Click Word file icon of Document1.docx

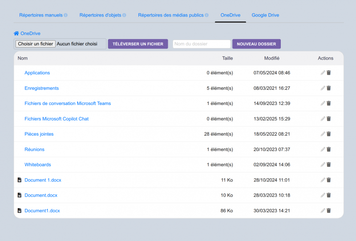coord(20,211)
